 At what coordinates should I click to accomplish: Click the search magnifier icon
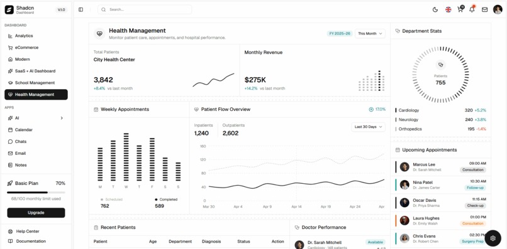pyautogui.click(x=103, y=9)
